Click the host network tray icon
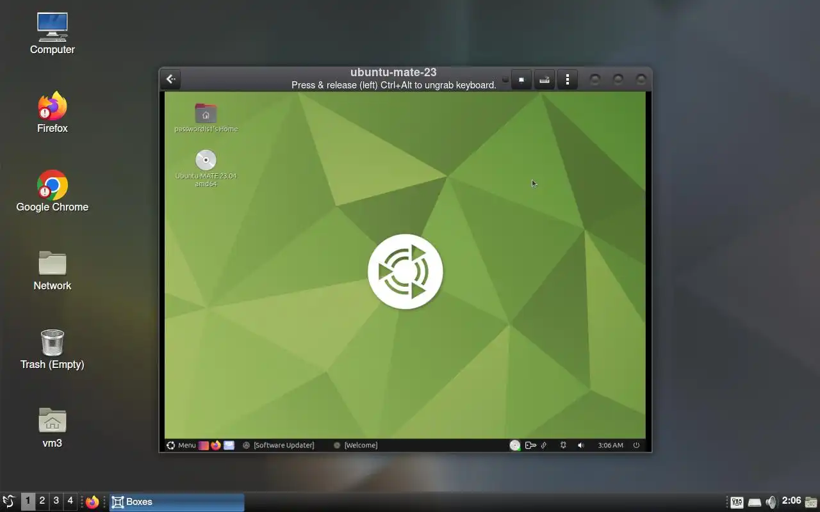Image resolution: width=820 pixels, height=512 pixels. tap(755, 502)
